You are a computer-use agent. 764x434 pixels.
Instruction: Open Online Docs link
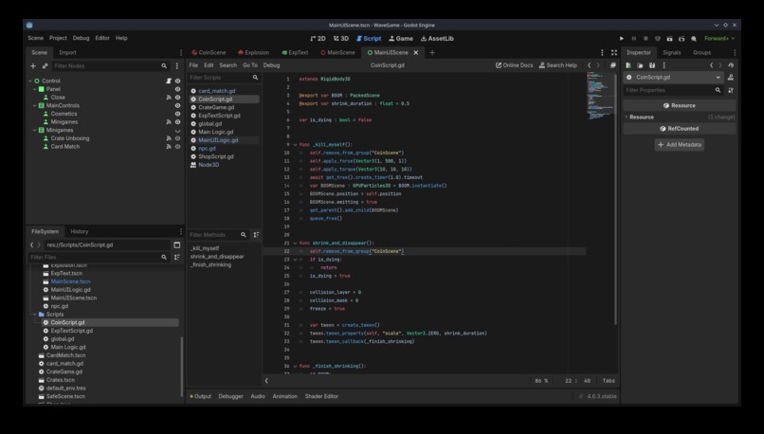pos(514,65)
